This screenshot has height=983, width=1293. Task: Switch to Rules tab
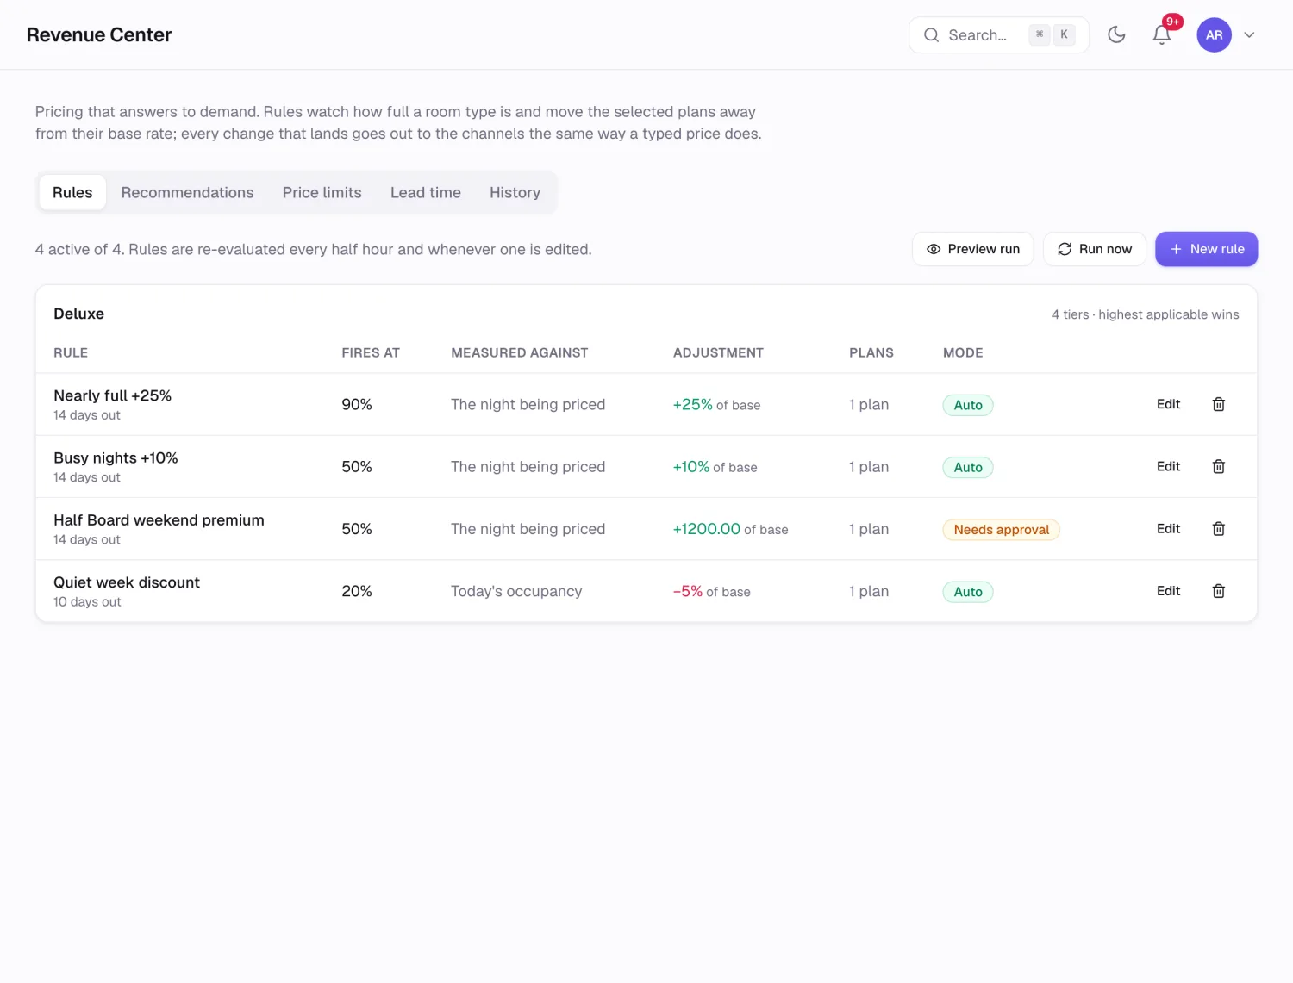(x=72, y=192)
